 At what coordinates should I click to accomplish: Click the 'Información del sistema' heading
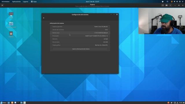pyautogui.click(x=57, y=23)
